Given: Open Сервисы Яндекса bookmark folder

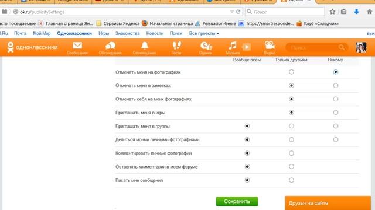Looking at the screenshot, I should 118,23.
